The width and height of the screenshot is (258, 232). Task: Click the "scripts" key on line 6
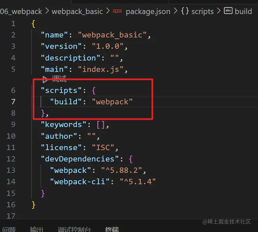pyautogui.click(x=61, y=91)
